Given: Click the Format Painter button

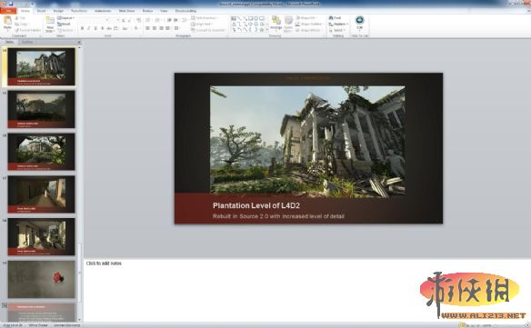Looking at the screenshot, I should [x=28, y=30].
